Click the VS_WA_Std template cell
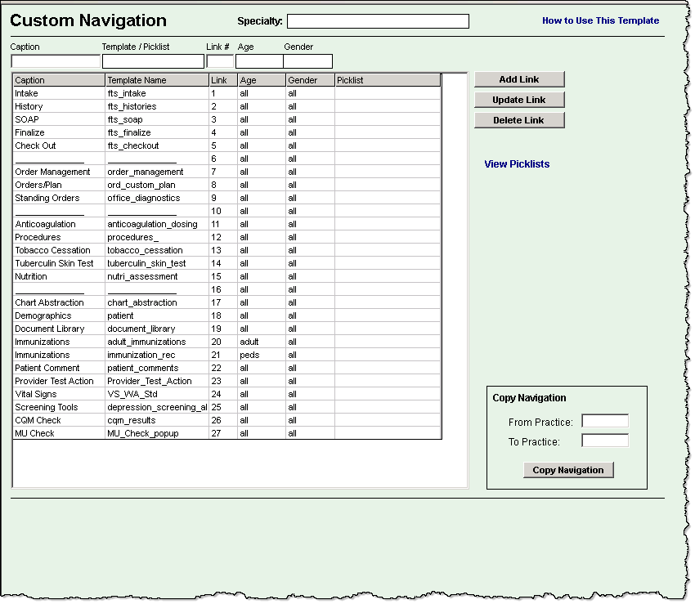This screenshot has width=695, height=604. coord(157,394)
